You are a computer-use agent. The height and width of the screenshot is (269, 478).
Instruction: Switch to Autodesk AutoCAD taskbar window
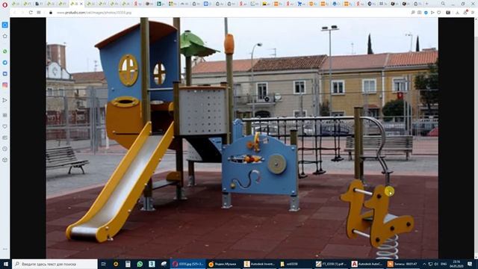tap(367, 264)
